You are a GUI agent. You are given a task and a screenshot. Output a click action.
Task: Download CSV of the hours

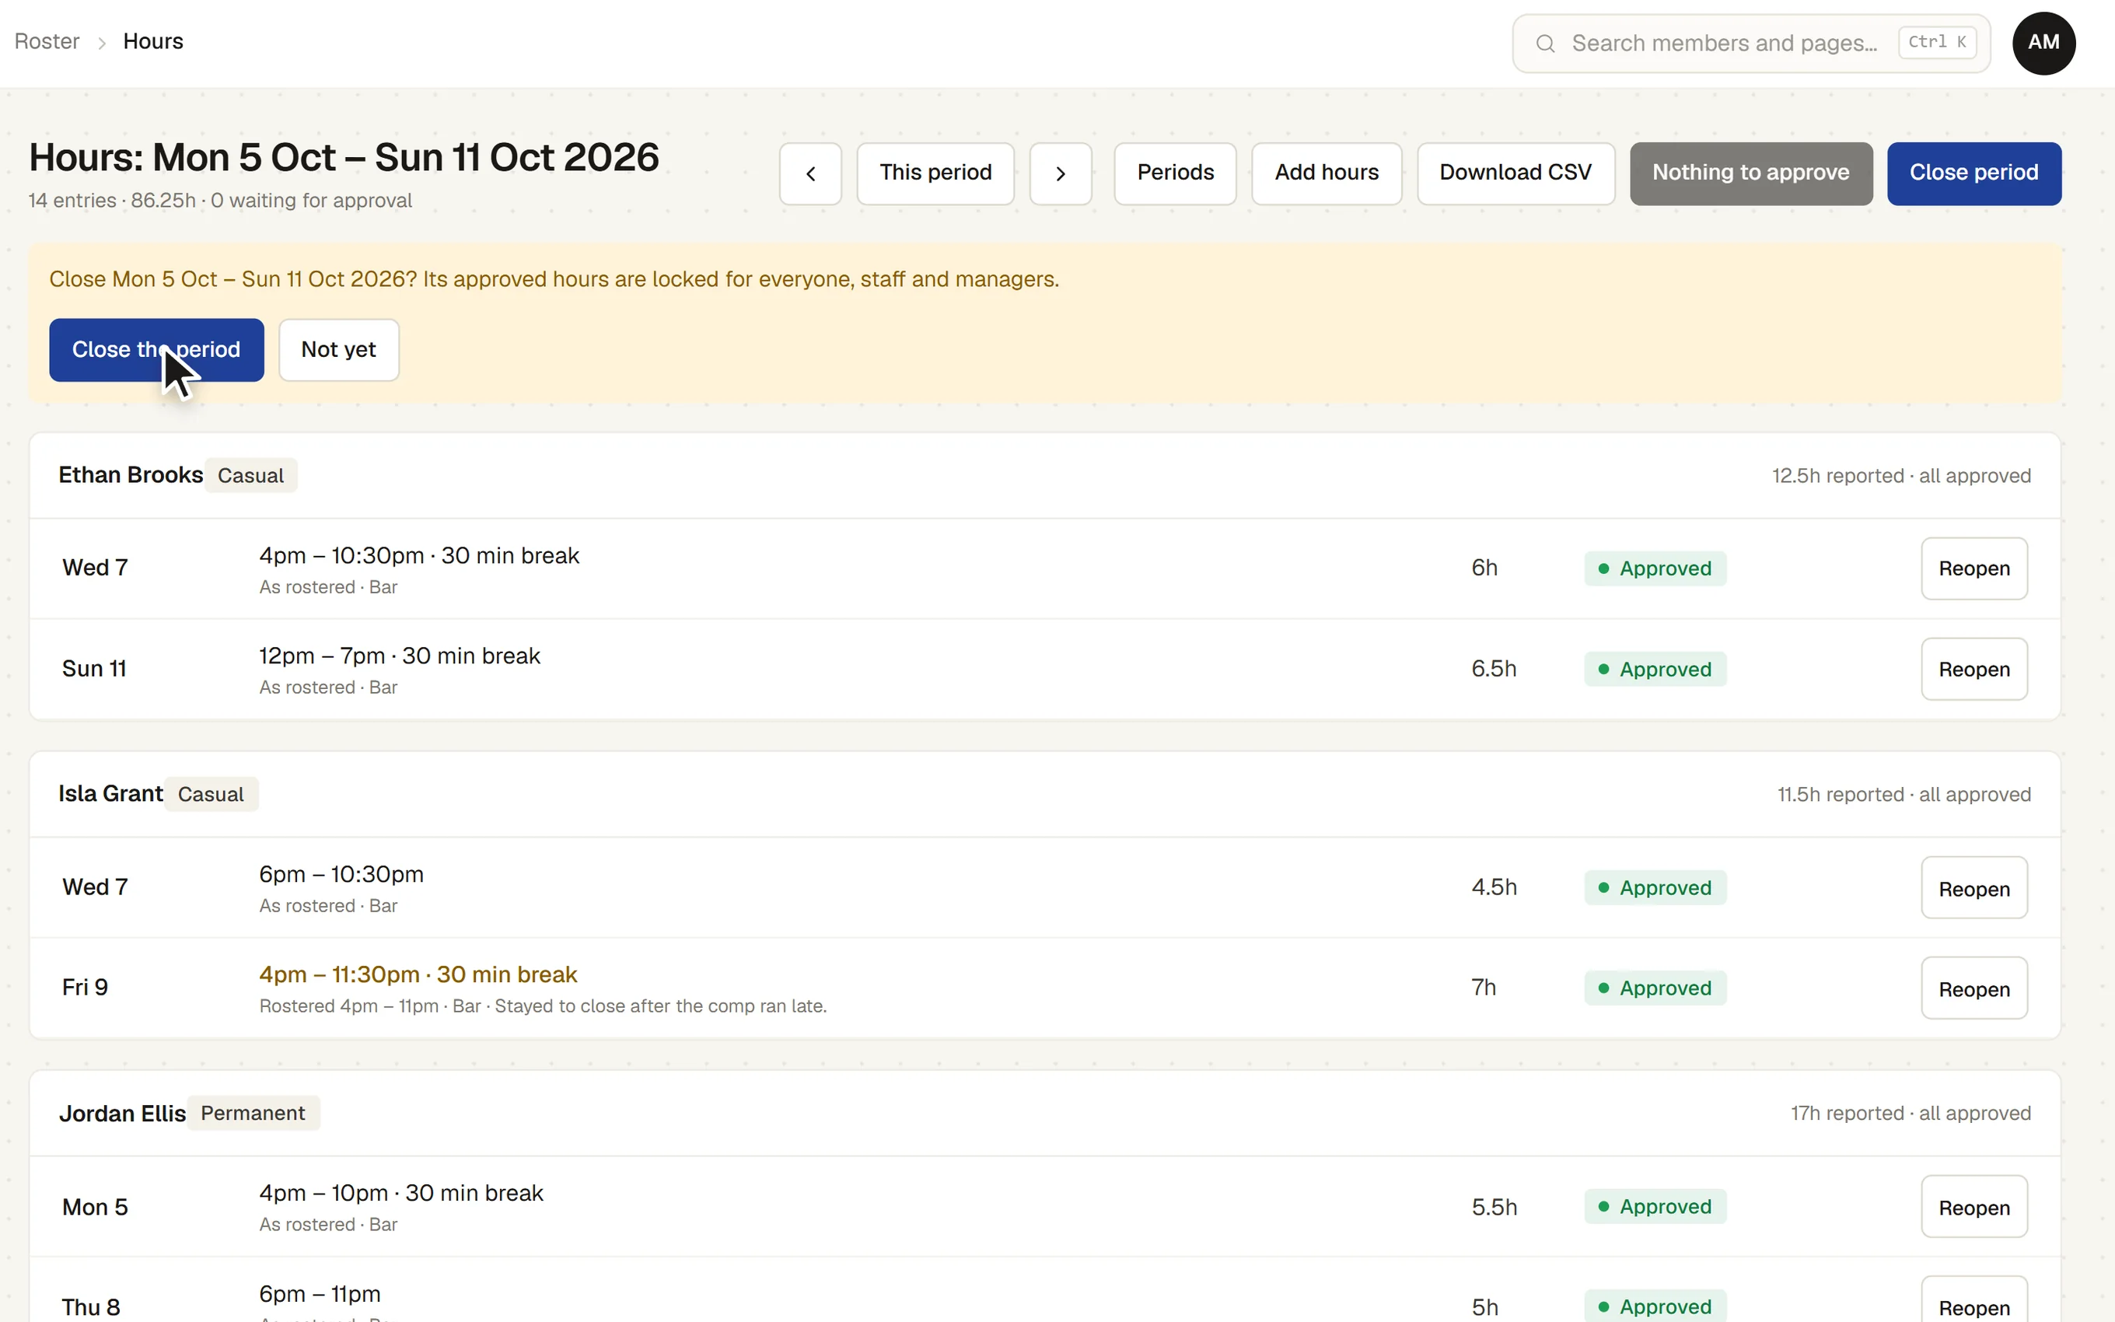1515,173
